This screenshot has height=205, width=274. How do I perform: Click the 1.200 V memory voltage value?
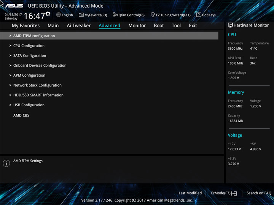255,106
